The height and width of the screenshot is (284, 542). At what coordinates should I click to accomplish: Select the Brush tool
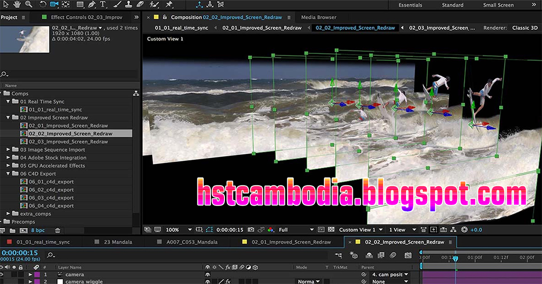point(118,5)
